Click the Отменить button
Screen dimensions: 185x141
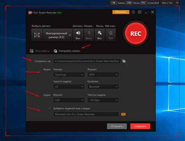(117, 126)
